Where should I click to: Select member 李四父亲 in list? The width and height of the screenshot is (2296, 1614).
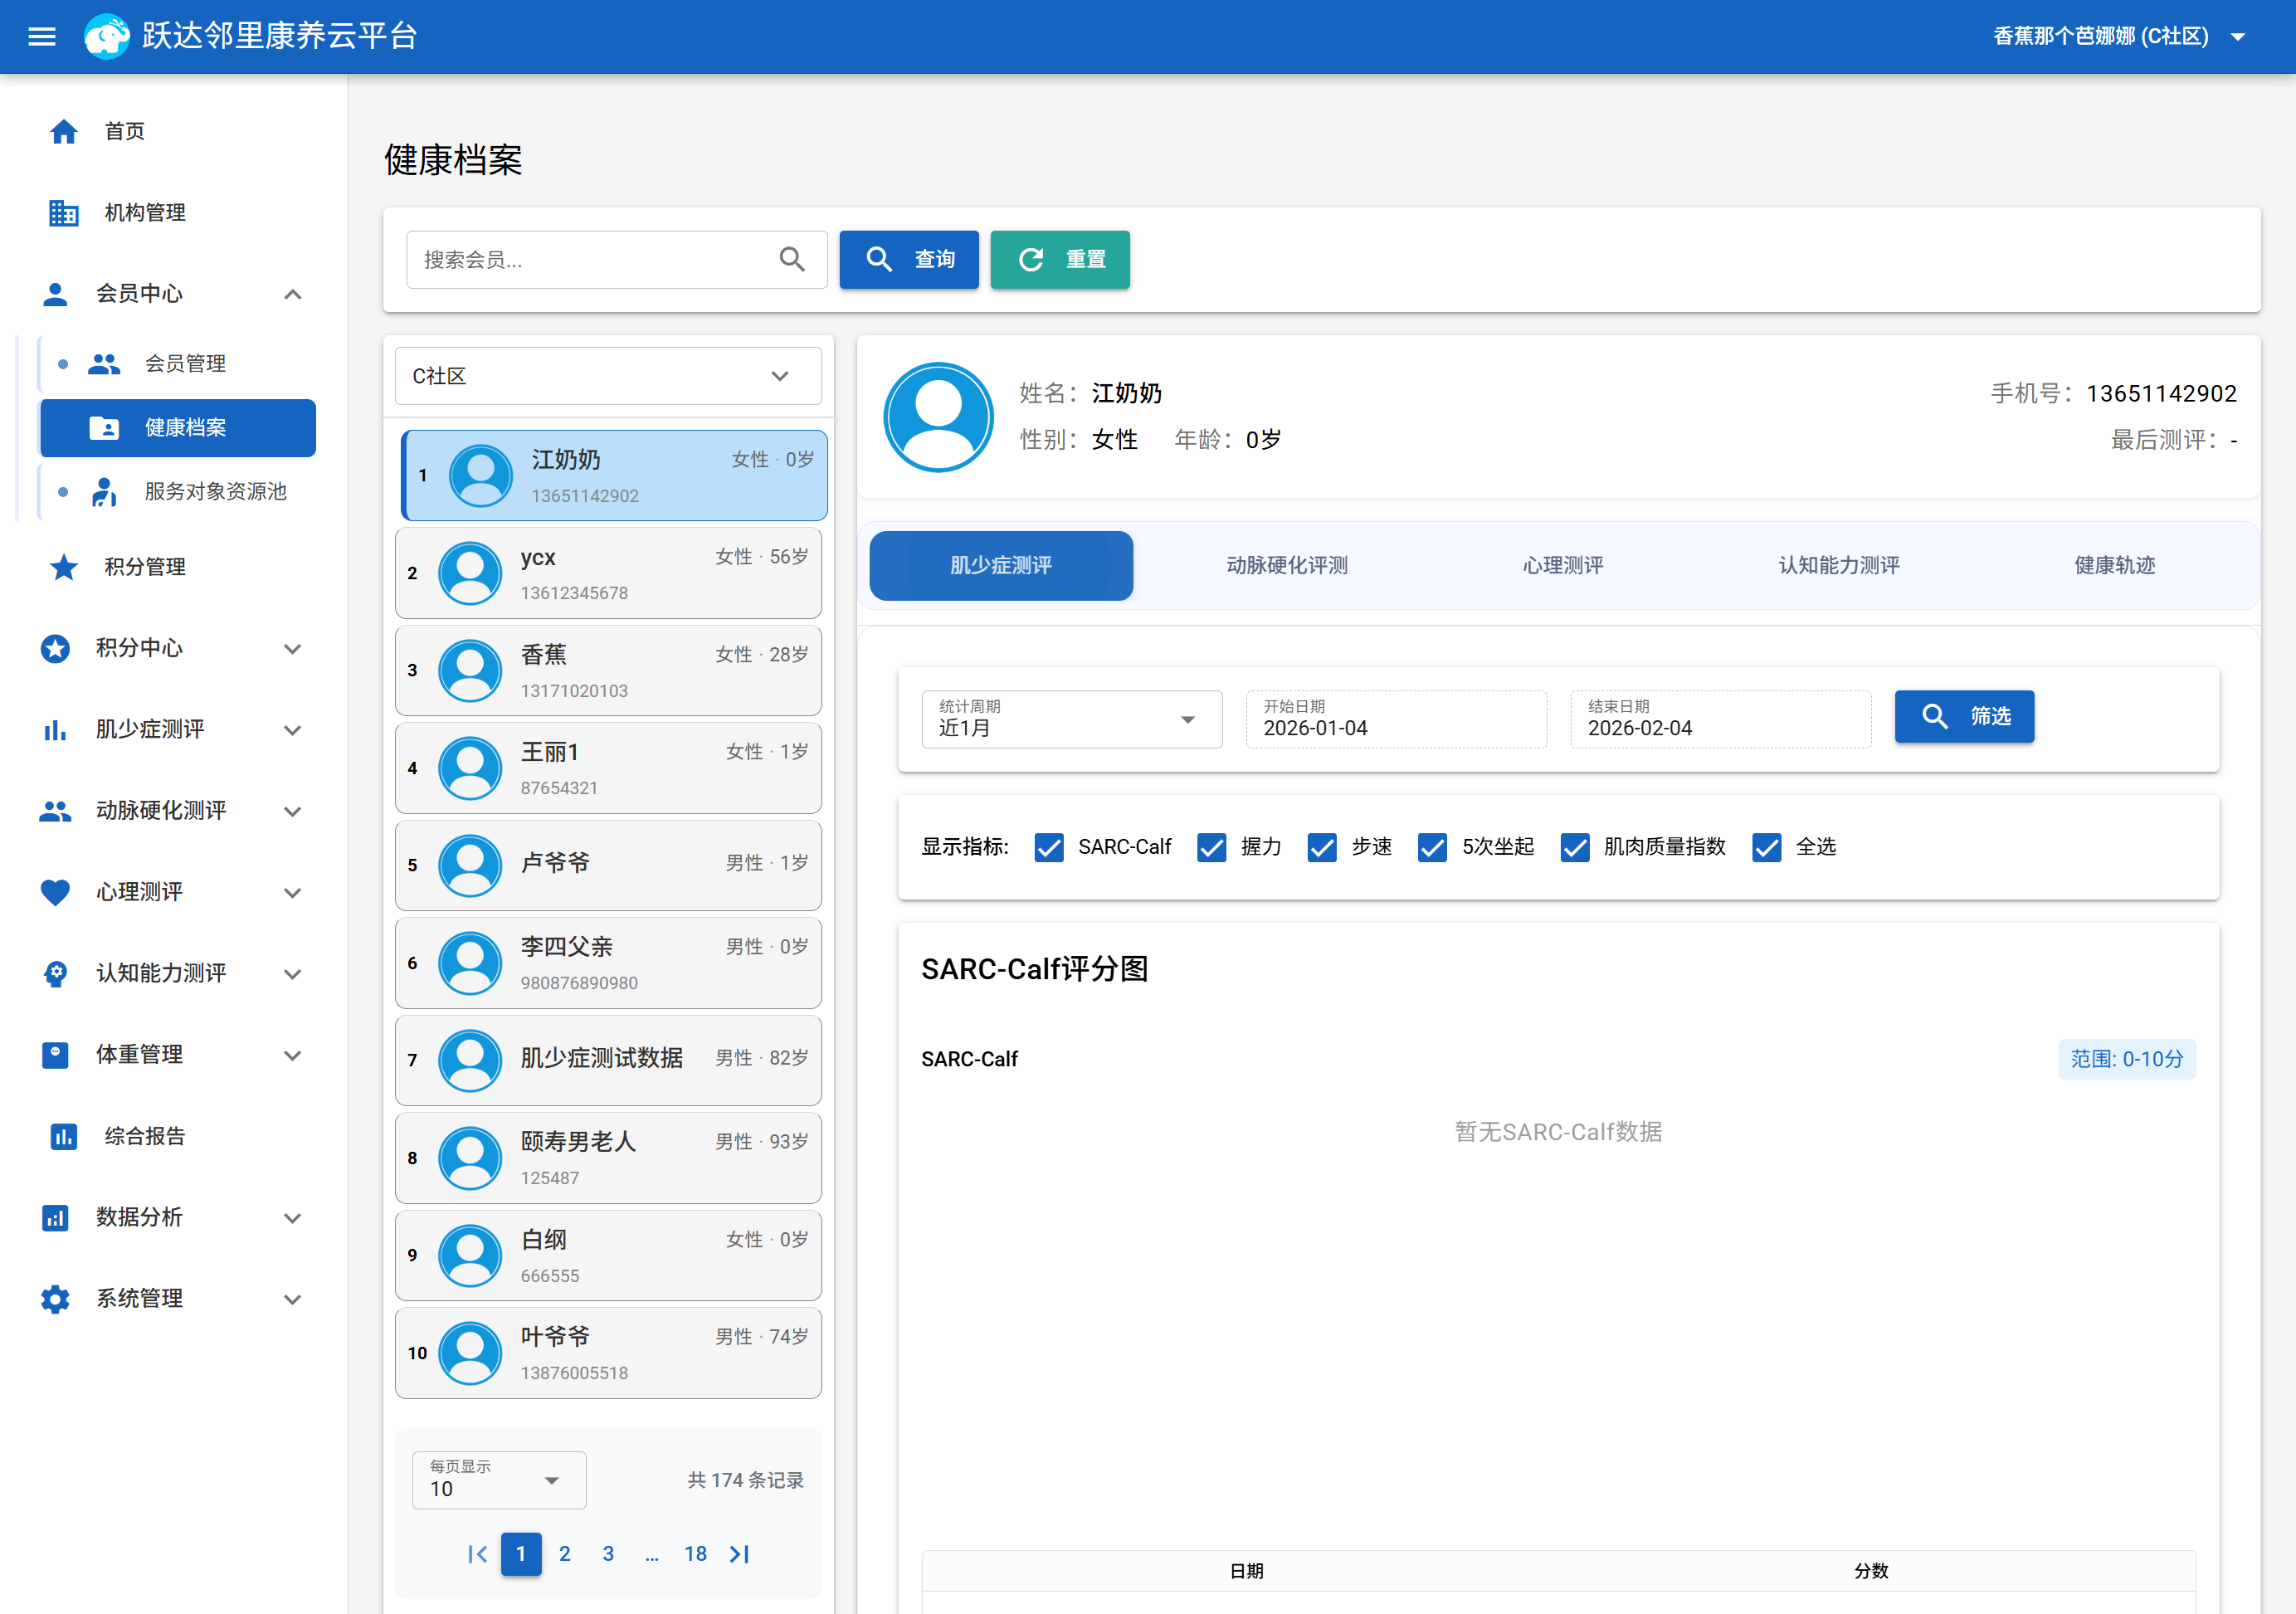[608, 963]
